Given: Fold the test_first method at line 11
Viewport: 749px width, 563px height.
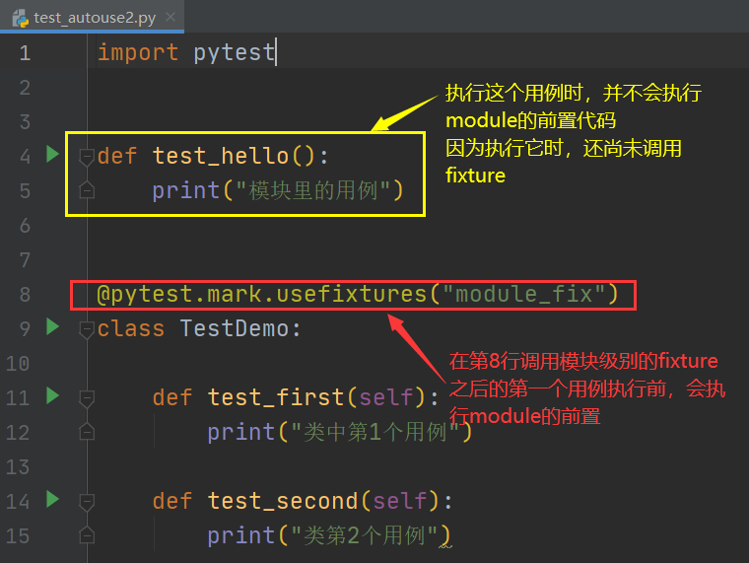Looking at the screenshot, I should (87, 397).
